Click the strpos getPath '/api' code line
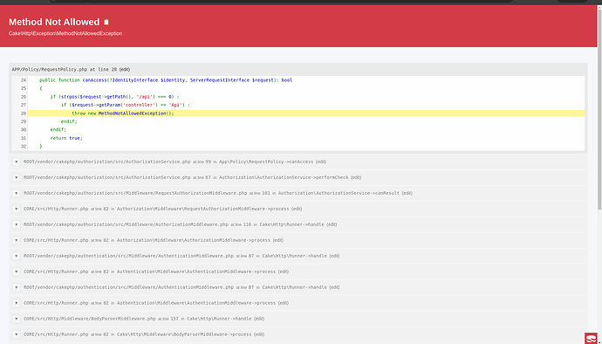The width and height of the screenshot is (602, 344). tap(114, 97)
